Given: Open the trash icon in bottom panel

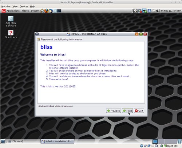Looking at the screenshot, I should 179,141.
